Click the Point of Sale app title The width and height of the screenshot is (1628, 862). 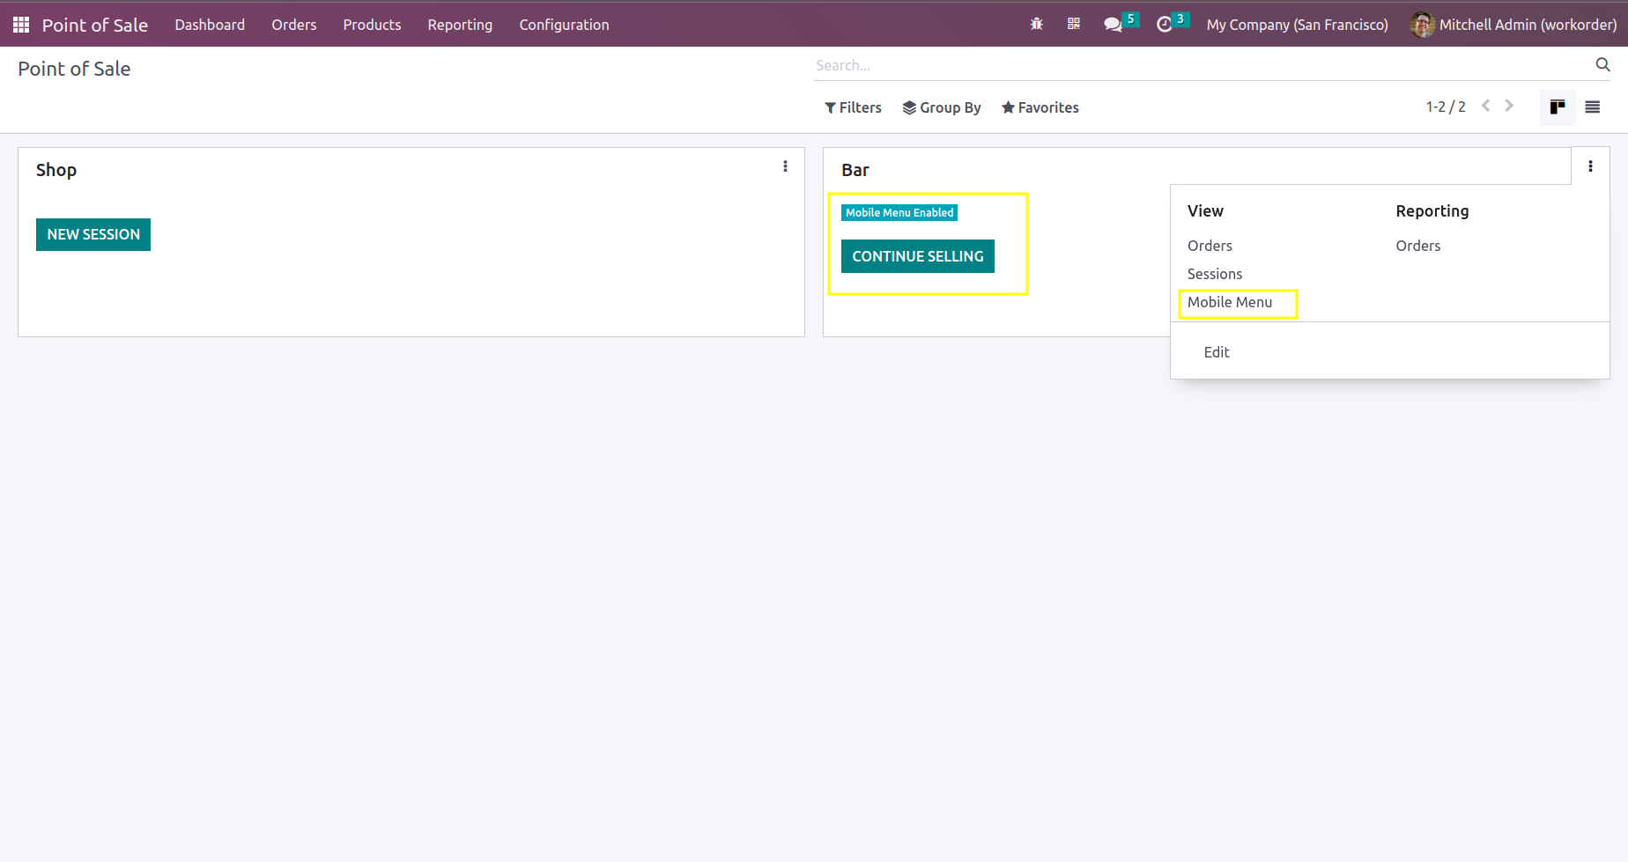click(95, 25)
